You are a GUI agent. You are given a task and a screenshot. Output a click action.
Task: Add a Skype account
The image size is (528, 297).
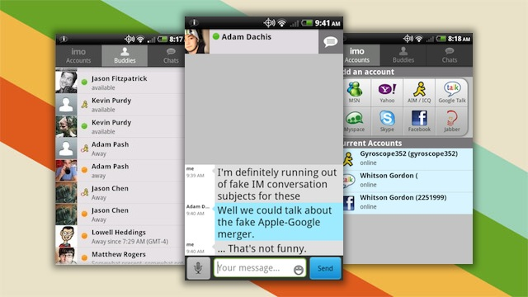pos(387,121)
